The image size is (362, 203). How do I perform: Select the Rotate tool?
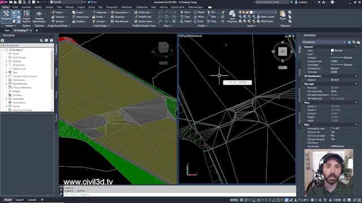(x=199, y=12)
